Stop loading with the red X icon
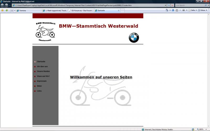The width and height of the screenshot is (210, 131). (x=172, y=5)
